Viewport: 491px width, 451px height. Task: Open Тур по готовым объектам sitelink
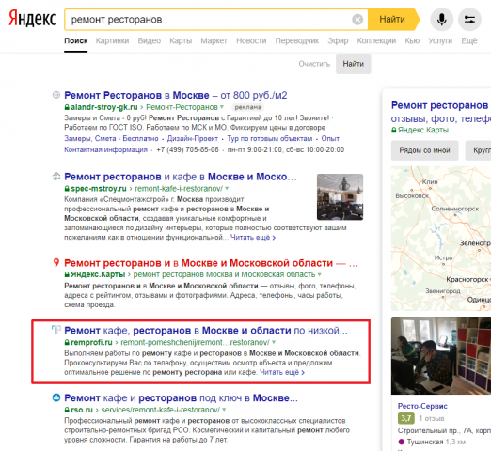[269, 138]
